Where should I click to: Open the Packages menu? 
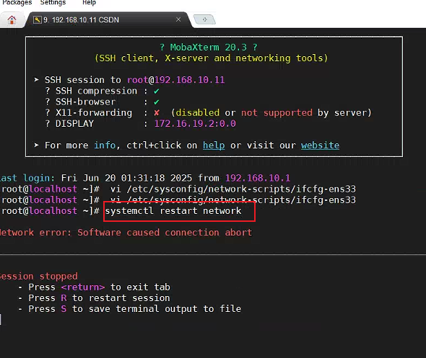click(x=17, y=2)
